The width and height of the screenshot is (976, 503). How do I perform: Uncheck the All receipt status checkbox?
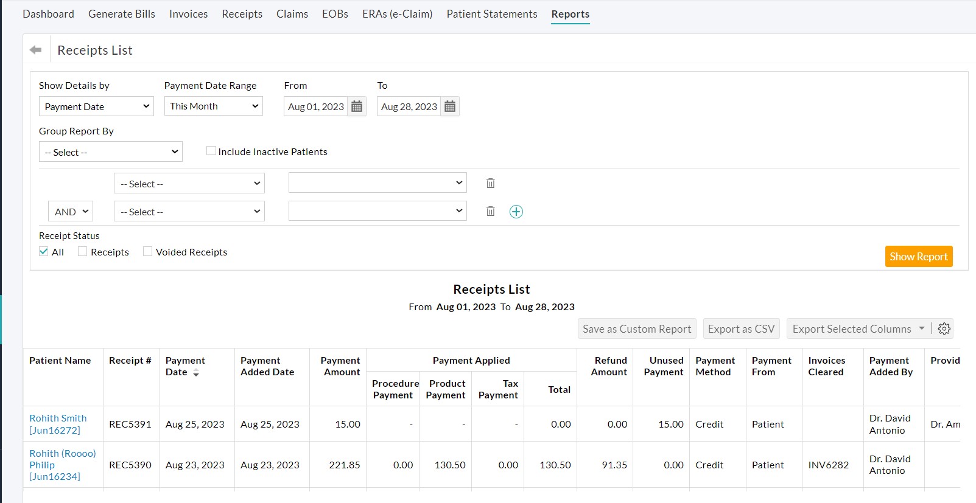pyautogui.click(x=44, y=252)
